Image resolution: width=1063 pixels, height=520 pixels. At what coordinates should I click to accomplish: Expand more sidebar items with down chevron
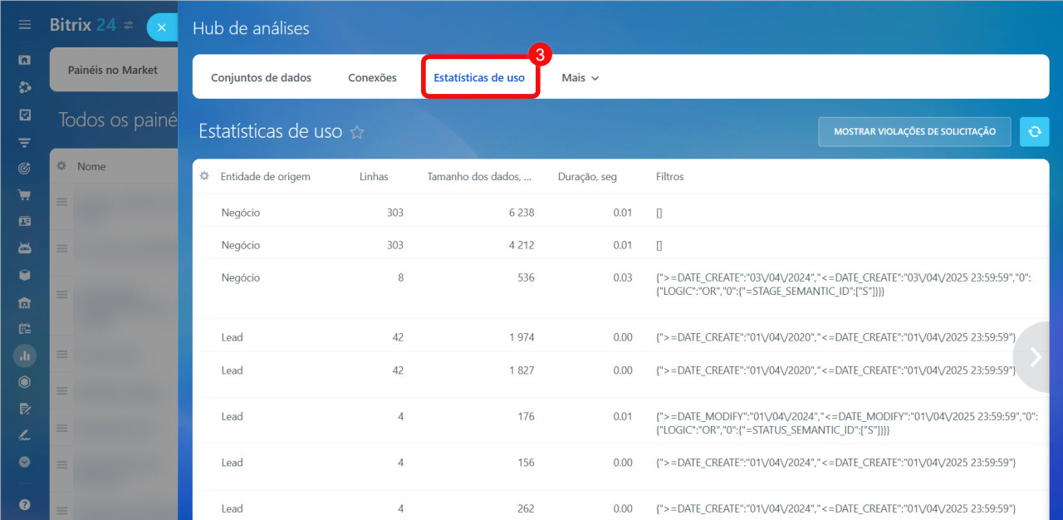click(25, 462)
